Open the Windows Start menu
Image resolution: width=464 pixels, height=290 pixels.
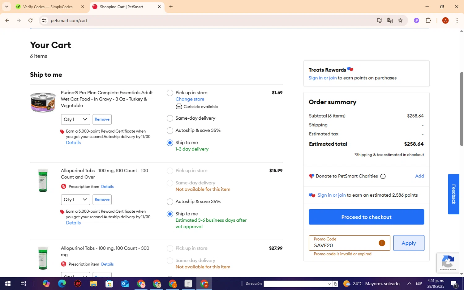[8, 284]
